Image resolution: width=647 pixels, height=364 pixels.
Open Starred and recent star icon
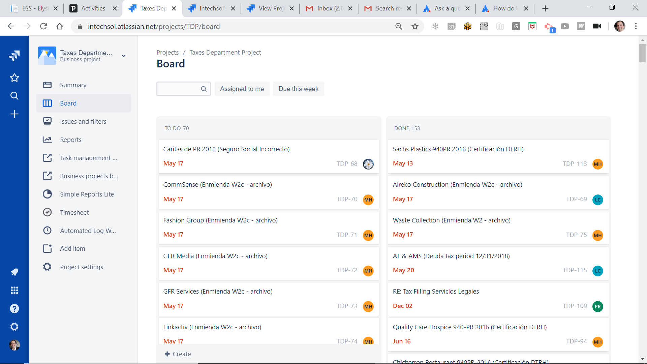[x=14, y=78]
